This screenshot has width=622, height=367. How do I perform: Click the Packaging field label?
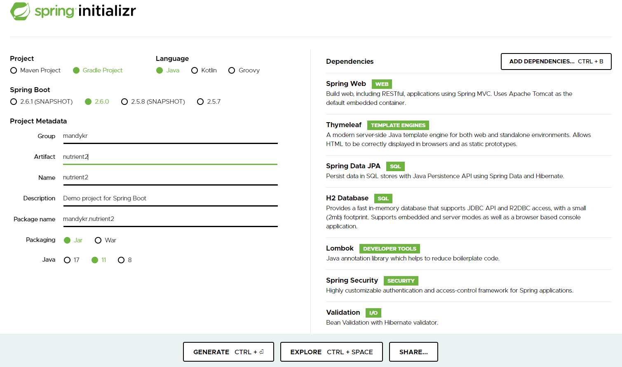coord(40,240)
